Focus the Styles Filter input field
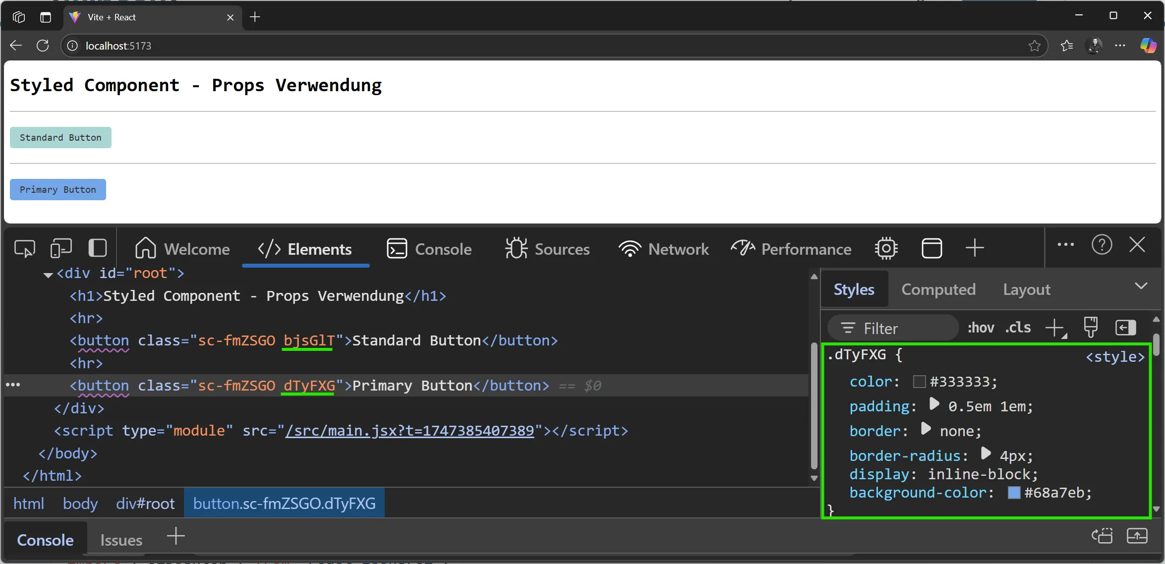This screenshot has height=564, width=1165. point(893,328)
